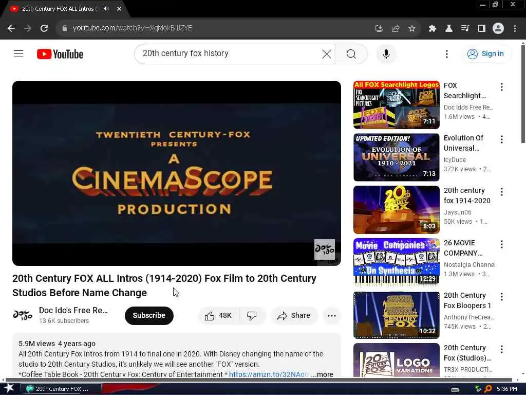Viewport: 526px width, 395px height.
Task: Click the install app icon in address bar
Action: pos(379,29)
